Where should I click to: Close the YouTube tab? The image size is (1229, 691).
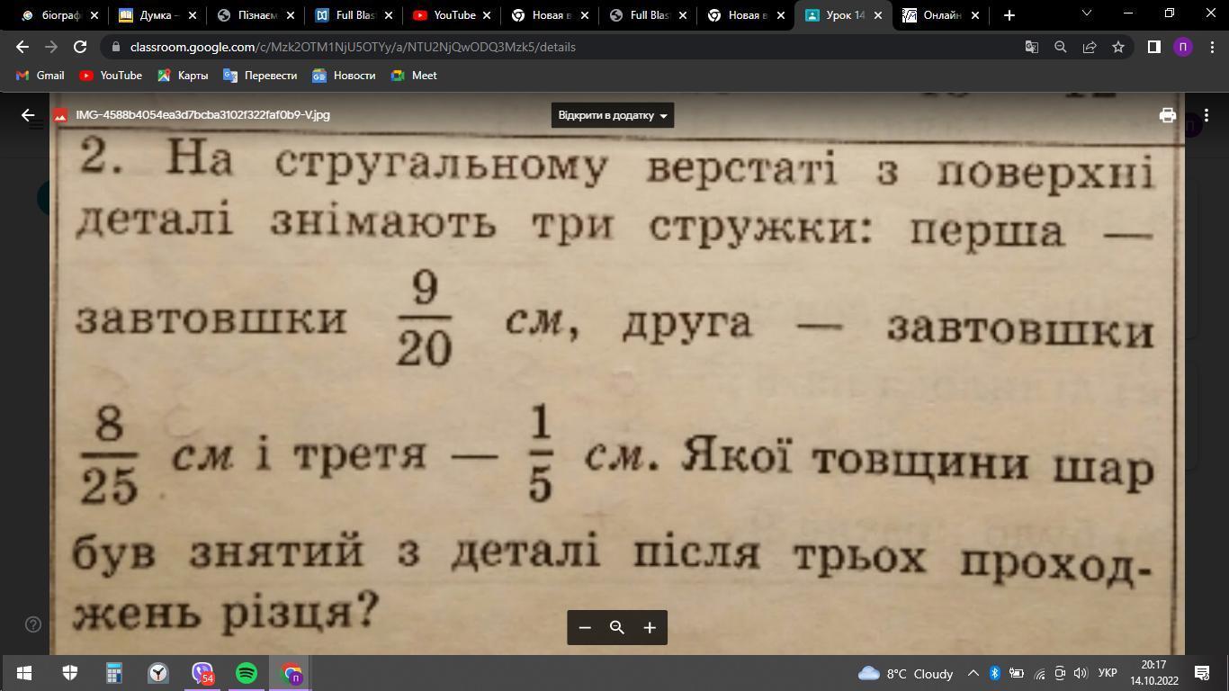[x=487, y=15]
